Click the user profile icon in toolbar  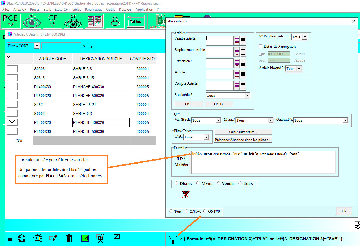[115, 21]
